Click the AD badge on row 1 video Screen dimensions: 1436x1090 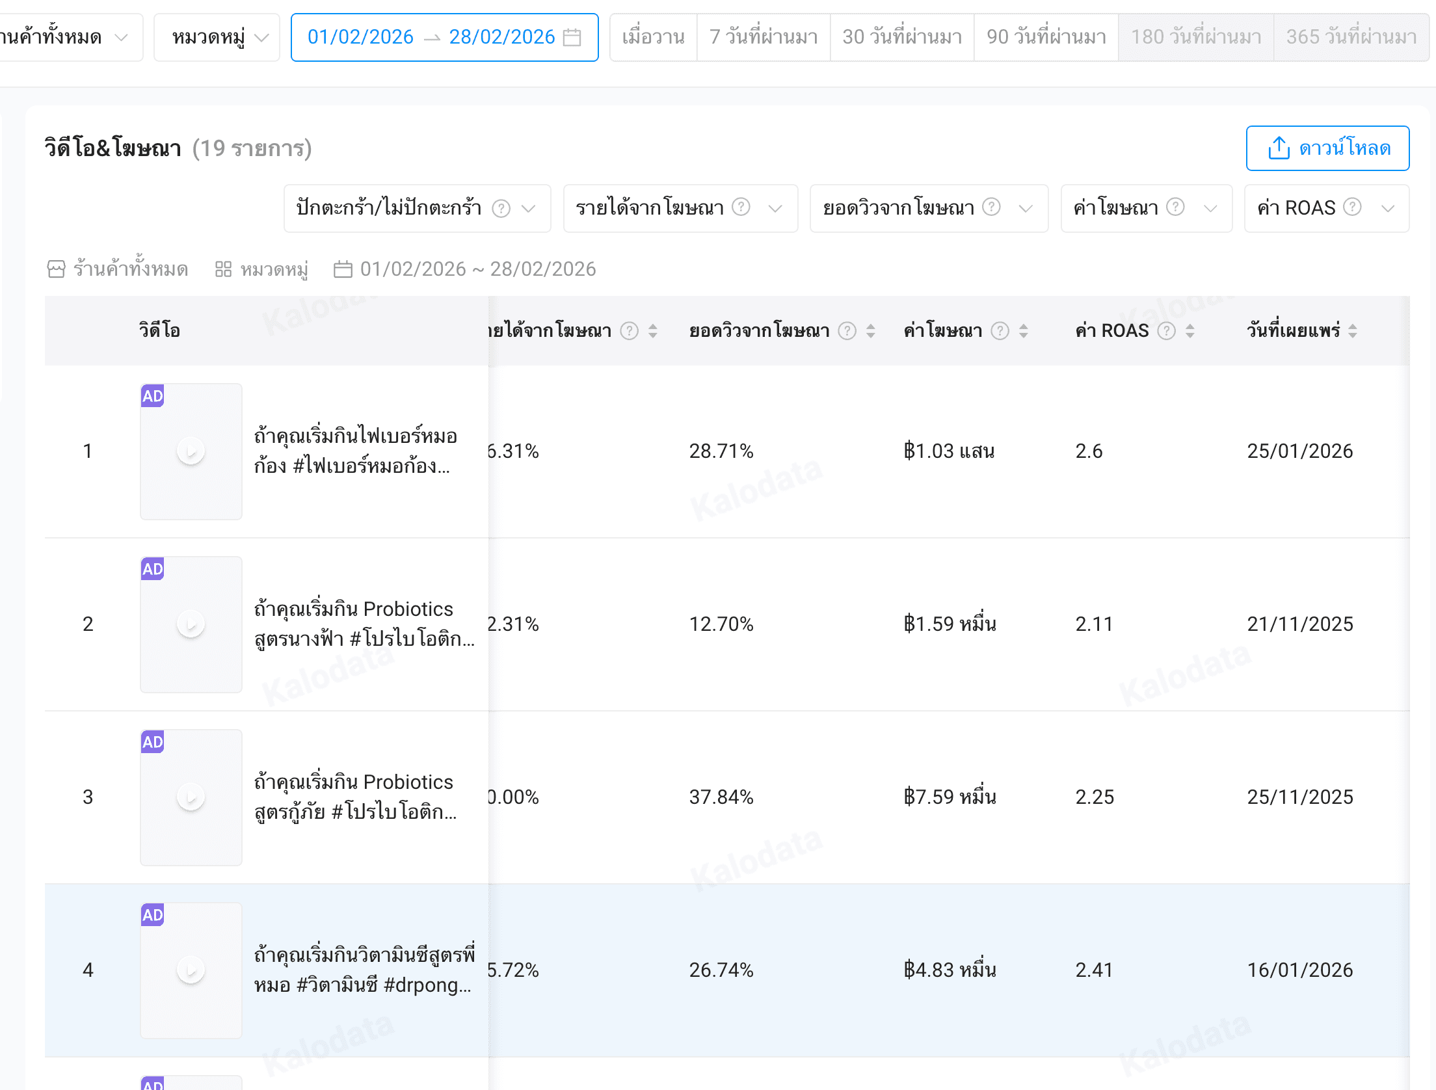[x=153, y=396]
